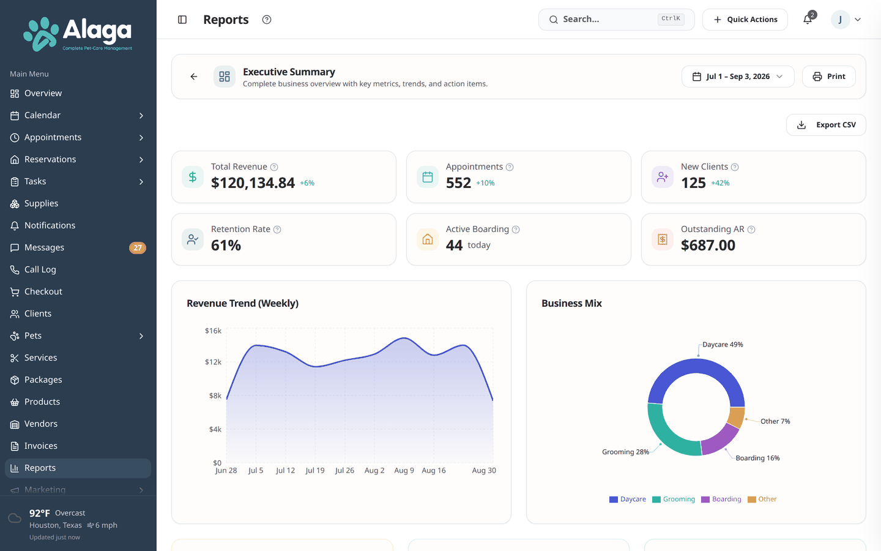Open Messages in the sidebar
This screenshot has height=551, width=881.
click(x=78, y=247)
